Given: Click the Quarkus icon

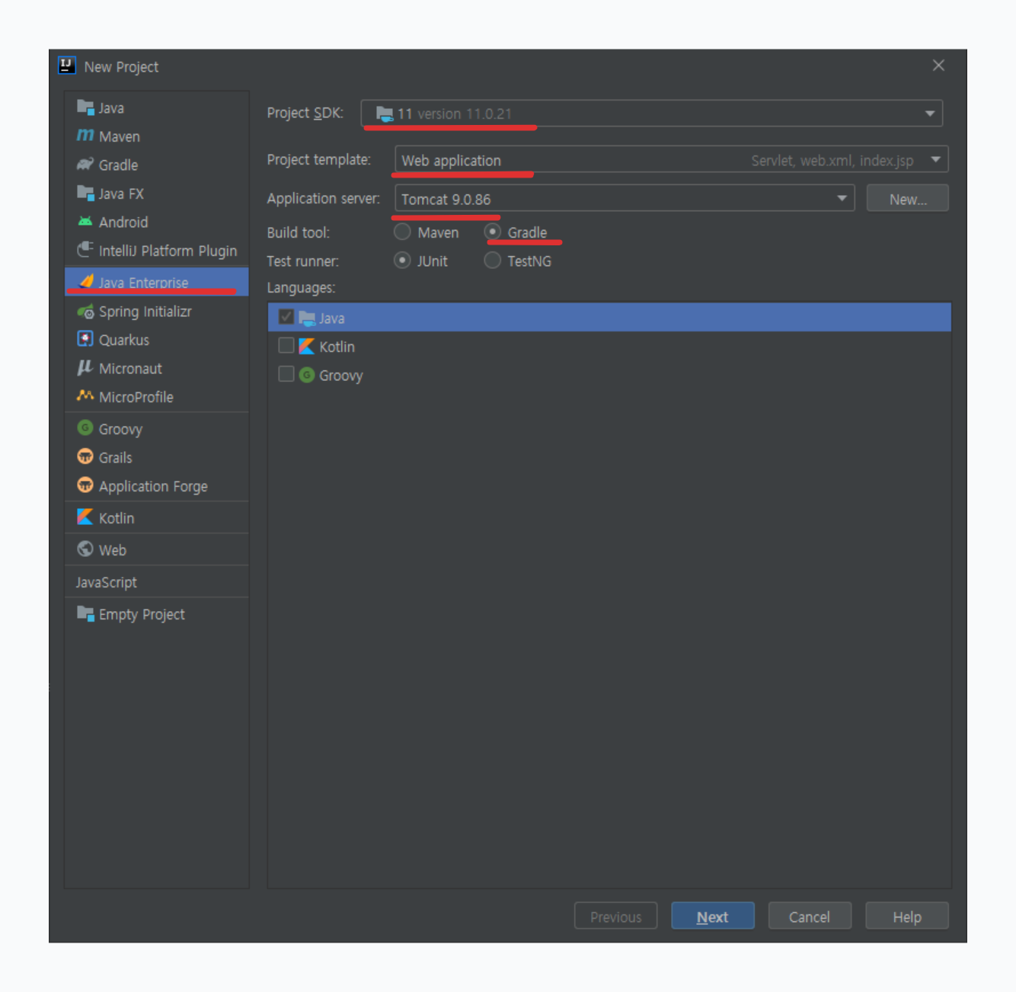Looking at the screenshot, I should pos(85,339).
